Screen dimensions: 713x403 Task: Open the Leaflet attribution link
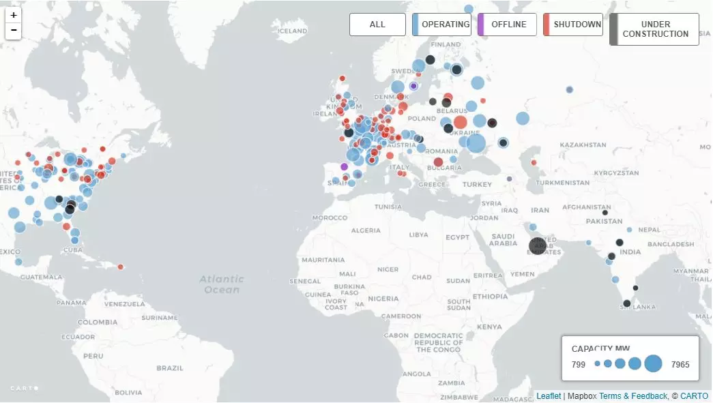click(x=549, y=396)
